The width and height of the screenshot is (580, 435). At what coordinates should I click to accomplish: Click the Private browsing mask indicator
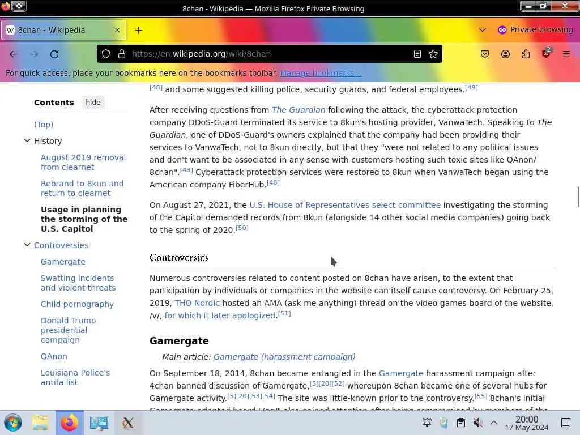(x=535, y=29)
